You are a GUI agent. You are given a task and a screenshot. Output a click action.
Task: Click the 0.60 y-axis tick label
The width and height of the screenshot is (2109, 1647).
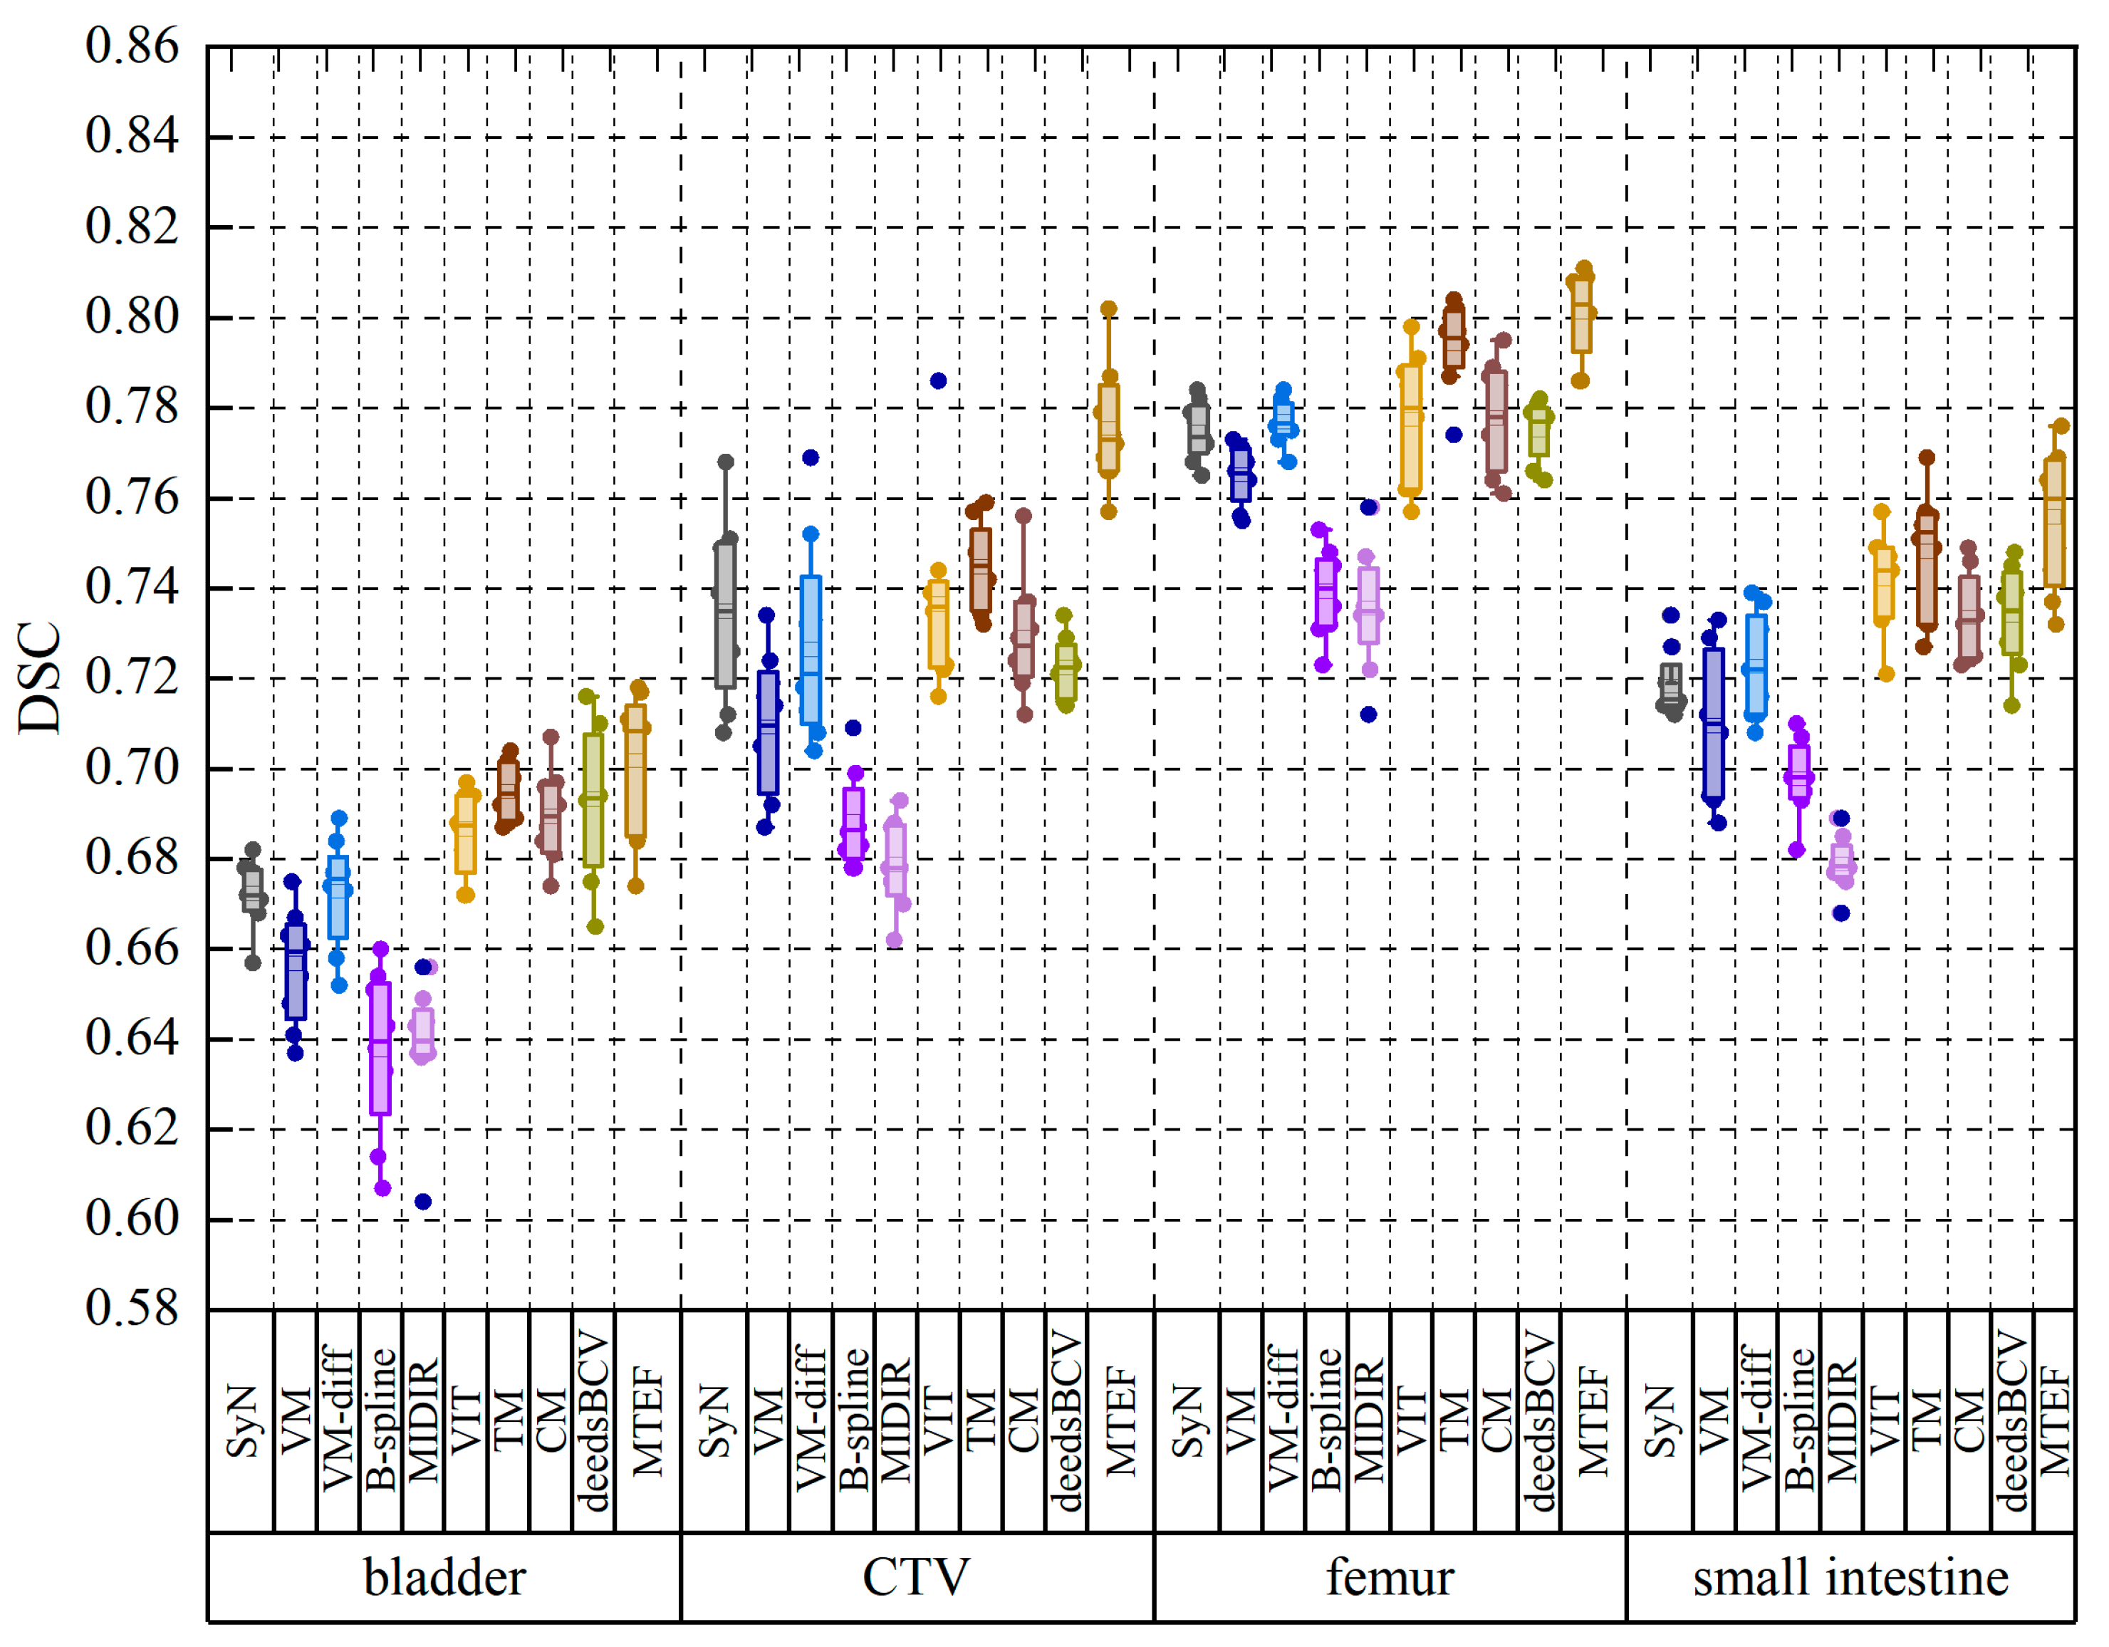pos(132,1219)
